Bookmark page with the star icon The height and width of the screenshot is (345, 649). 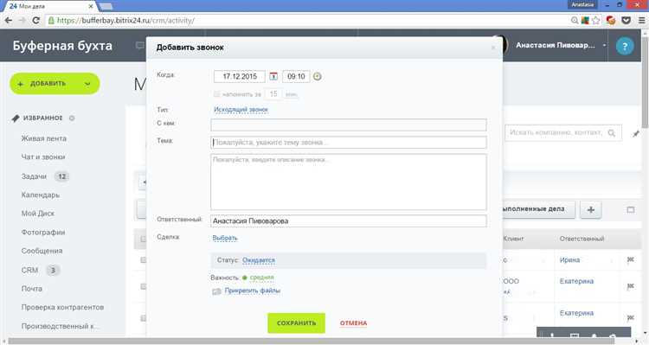(595, 20)
